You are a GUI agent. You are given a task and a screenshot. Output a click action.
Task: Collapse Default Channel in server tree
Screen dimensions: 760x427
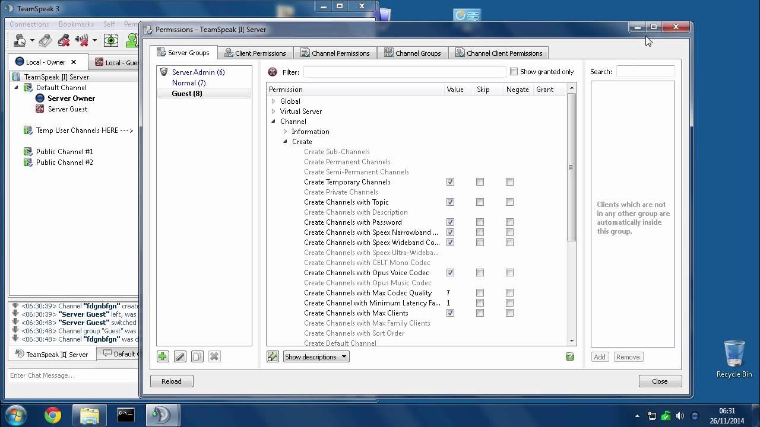[17, 88]
